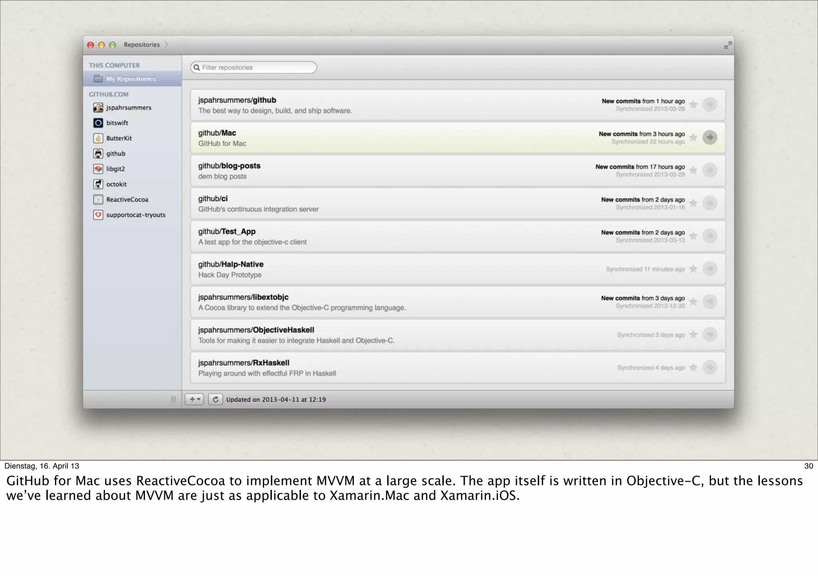Click the bitswift organization icon
Viewport: 818px width, 576px height.
[x=98, y=123]
